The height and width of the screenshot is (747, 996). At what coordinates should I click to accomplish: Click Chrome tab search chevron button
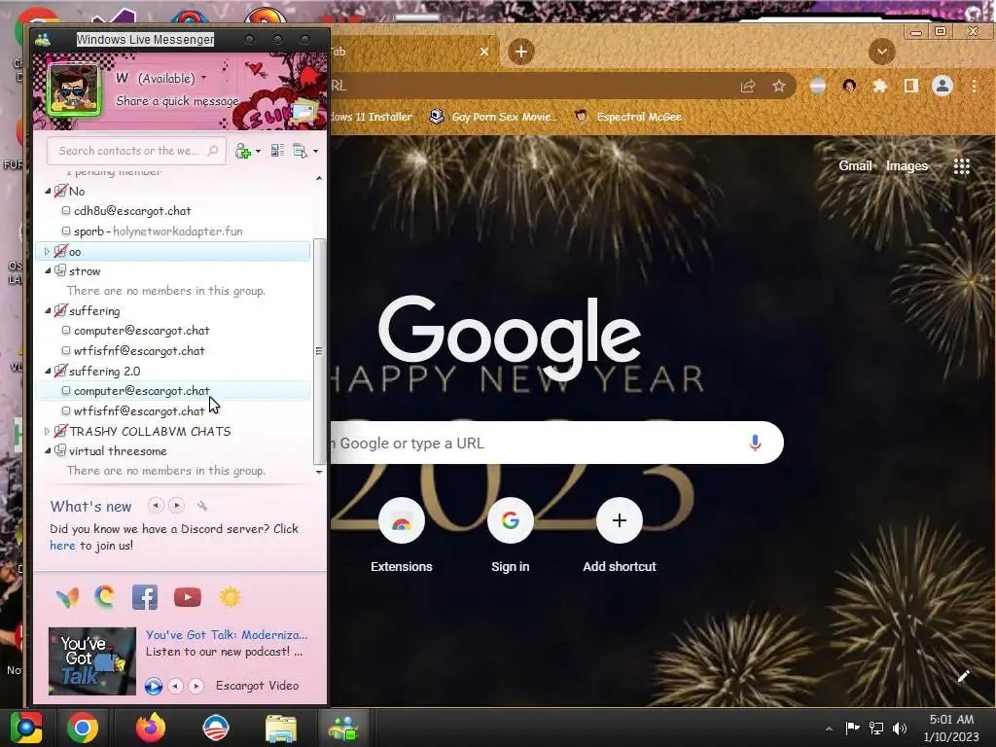coord(881,52)
